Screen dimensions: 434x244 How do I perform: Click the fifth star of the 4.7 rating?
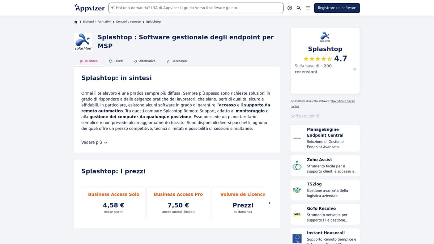(329, 58)
